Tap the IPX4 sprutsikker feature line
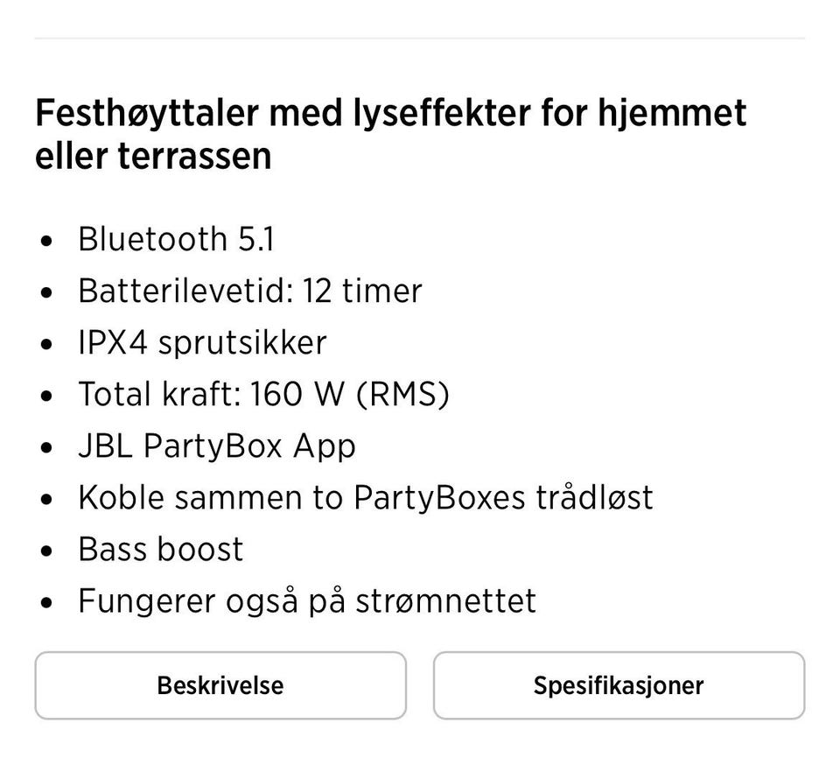Screen dimensions: 840x758 [x=202, y=342]
